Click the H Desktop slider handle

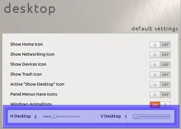pyautogui.click(x=53, y=117)
